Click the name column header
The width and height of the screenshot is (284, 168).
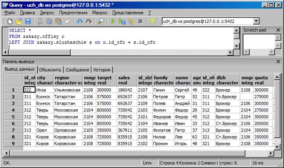(183, 80)
